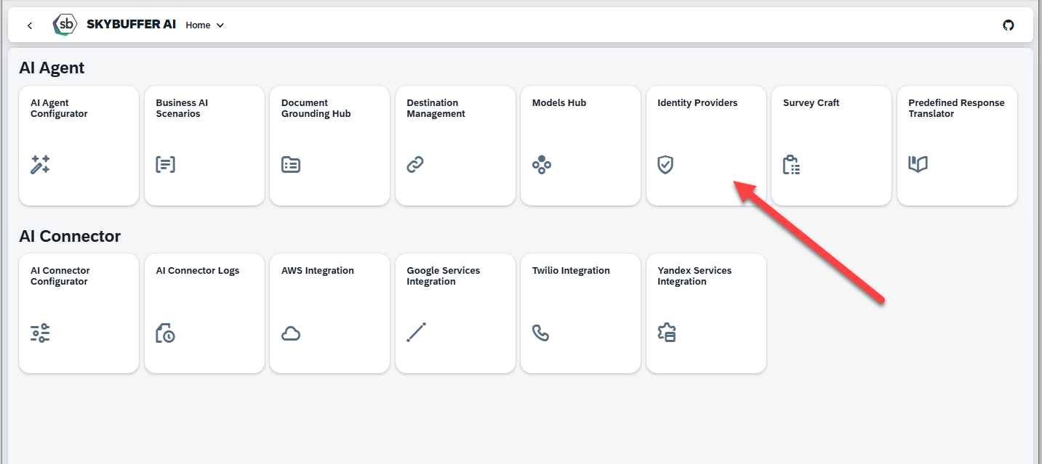
Task: Open Predefined Response Translator tile title
Action: tap(956, 108)
